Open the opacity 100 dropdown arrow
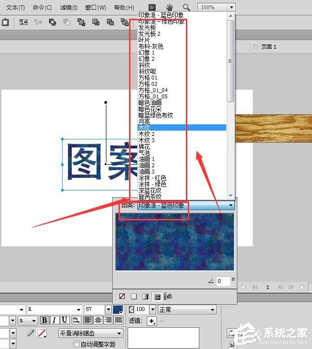Screen dimensions: 312x349 click(153, 309)
